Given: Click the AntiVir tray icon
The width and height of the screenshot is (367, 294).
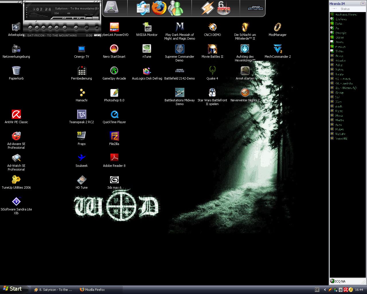Looking at the screenshot, I should 346,290.
